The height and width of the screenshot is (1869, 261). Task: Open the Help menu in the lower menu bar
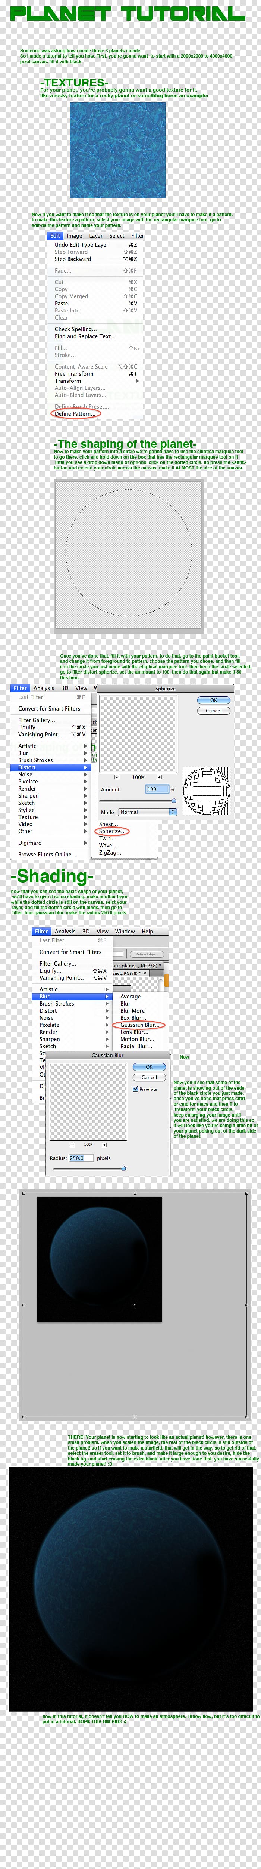[147, 931]
